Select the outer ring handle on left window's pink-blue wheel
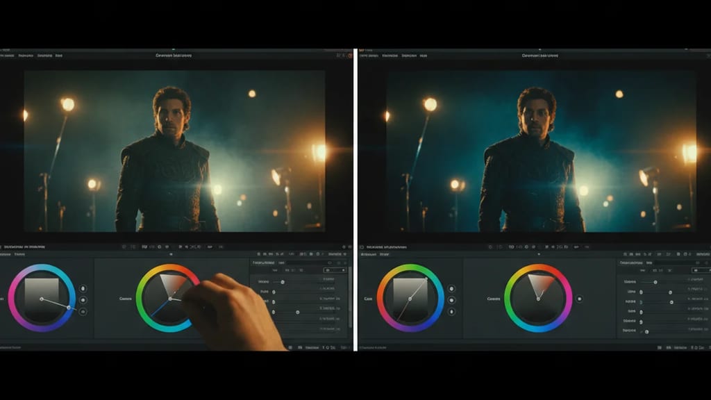The height and width of the screenshot is (400, 711). pos(69,308)
